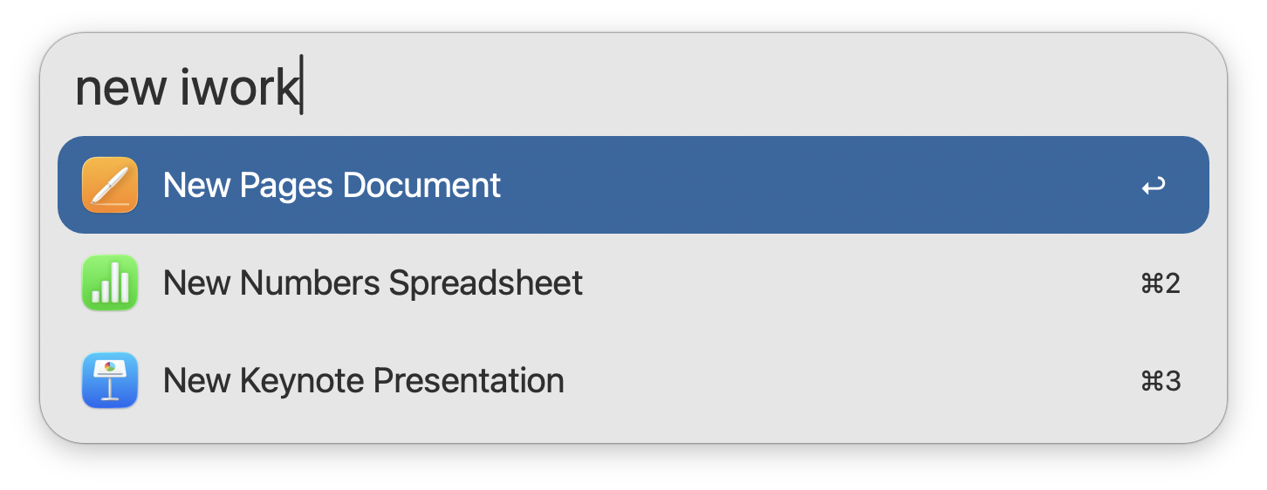This screenshot has width=1267, height=490.
Task: Open the "New Keynote Presentation" result label
Action: click(363, 380)
